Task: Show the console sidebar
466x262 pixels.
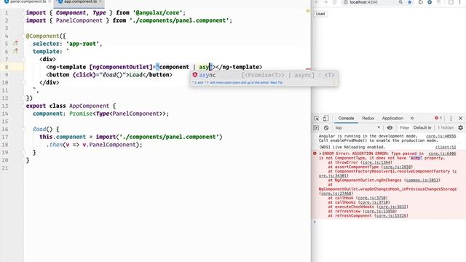Action: pyautogui.click(x=316, y=128)
